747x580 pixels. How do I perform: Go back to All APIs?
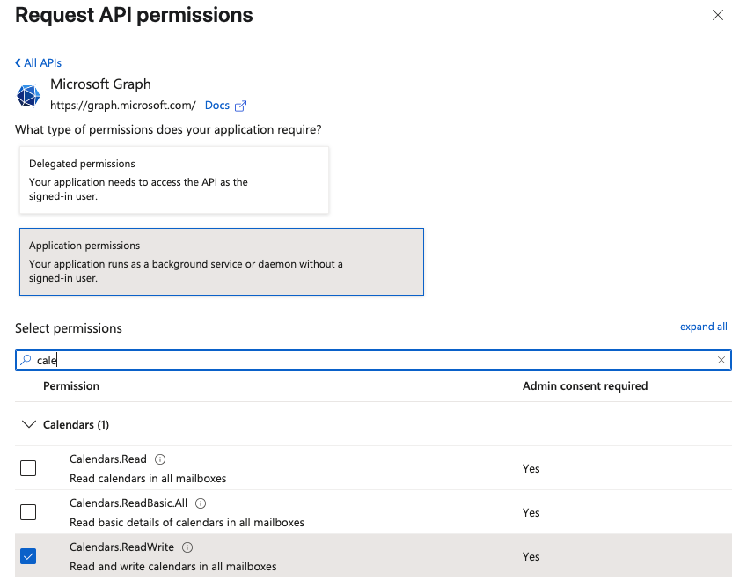tap(38, 63)
